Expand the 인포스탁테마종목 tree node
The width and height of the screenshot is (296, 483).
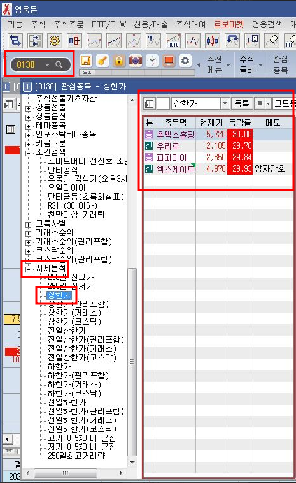coord(28,135)
